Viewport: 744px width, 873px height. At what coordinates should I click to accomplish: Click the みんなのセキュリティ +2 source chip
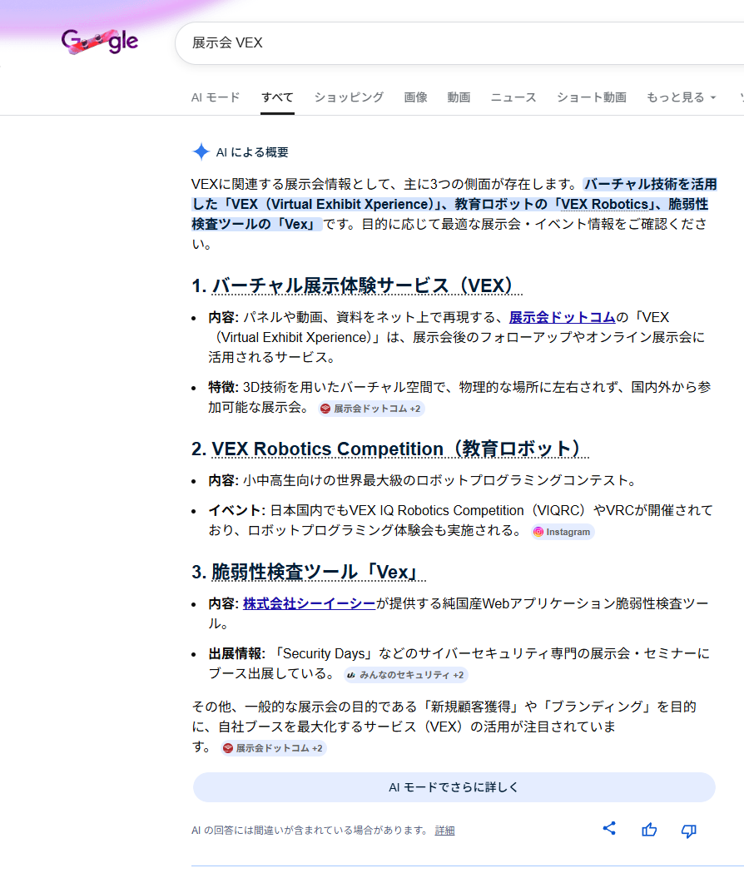(405, 675)
